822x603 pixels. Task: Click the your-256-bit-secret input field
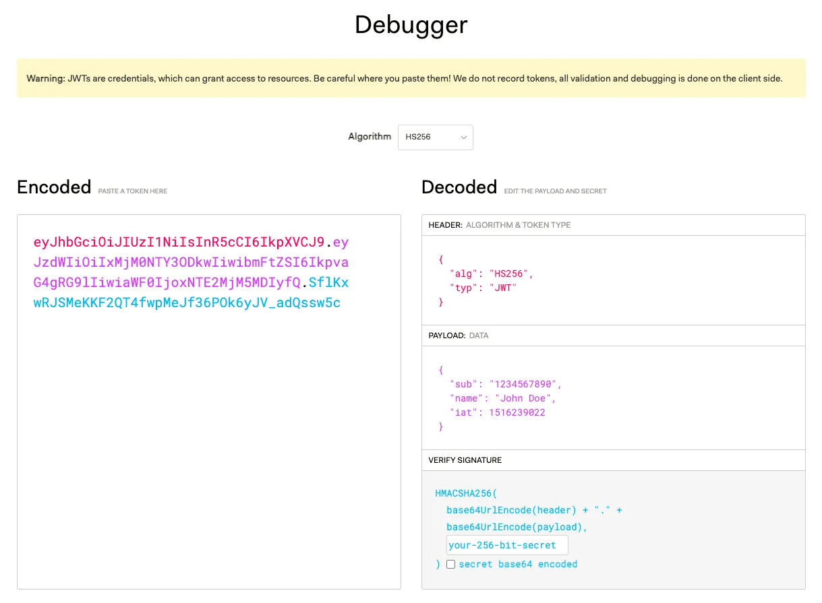click(x=506, y=544)
